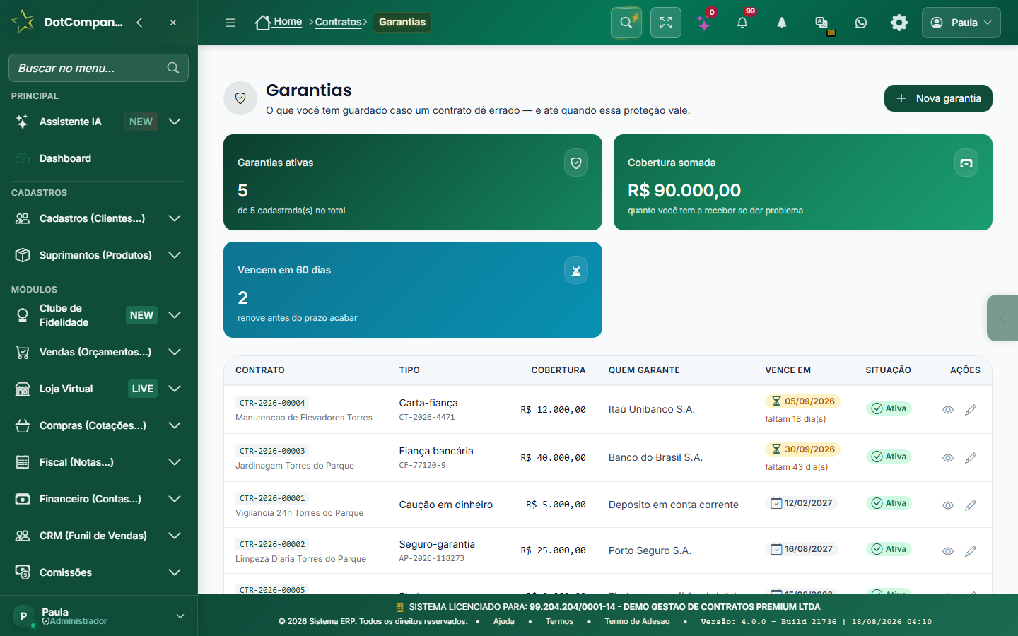Open the WhatsApp chat icon
The width and height of the screenshot is (1018, 636).
click(x=861, y=23)
